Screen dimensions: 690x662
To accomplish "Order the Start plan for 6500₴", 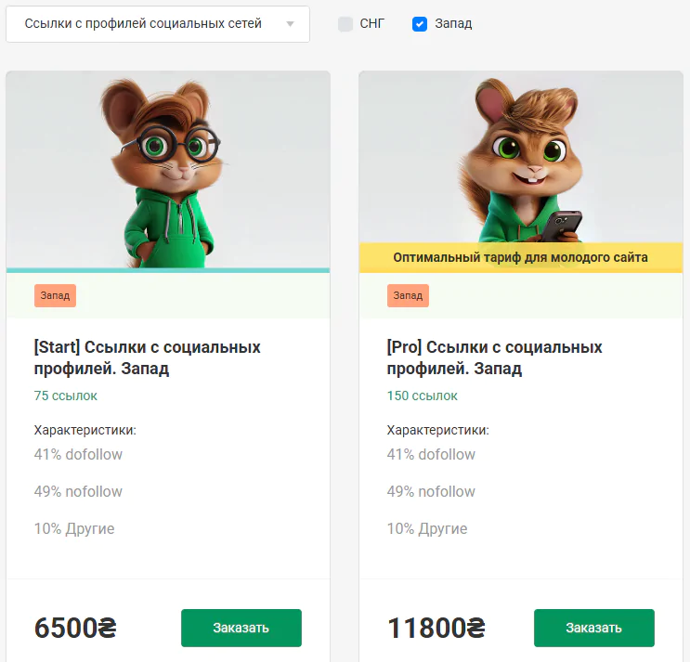I will tap(241, 628).
